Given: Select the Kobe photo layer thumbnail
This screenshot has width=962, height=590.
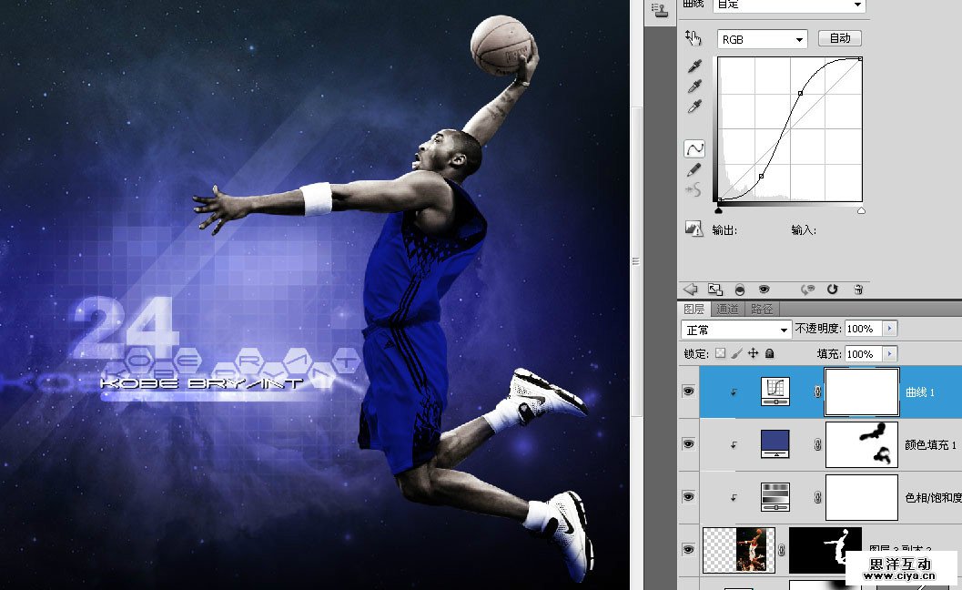Looking at the screenshot, I should click(739, 549).
